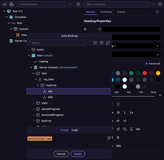Click the Find Elements search field
This screenshot has width=164, height=160.
coord(41,4)
